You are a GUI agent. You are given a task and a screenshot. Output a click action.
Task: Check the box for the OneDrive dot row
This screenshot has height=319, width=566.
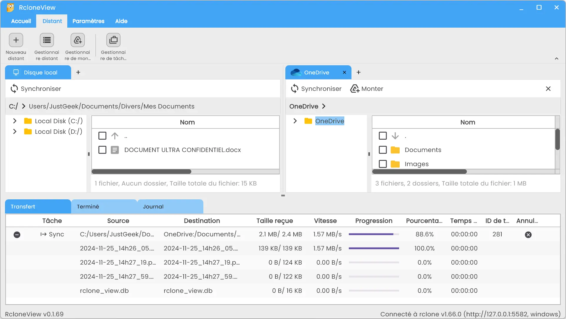(383, 136)
